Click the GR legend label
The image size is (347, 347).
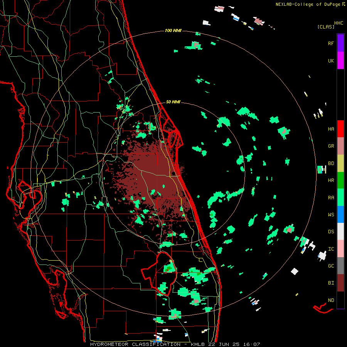pos(331,146)
